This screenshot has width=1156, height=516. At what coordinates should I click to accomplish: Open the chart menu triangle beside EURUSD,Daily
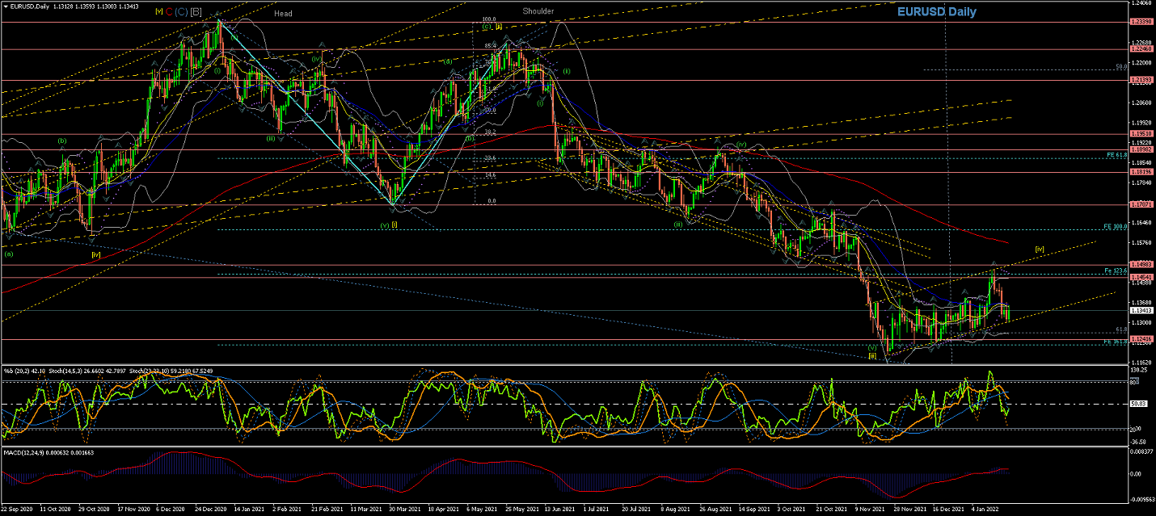click(x=5, y=6)
